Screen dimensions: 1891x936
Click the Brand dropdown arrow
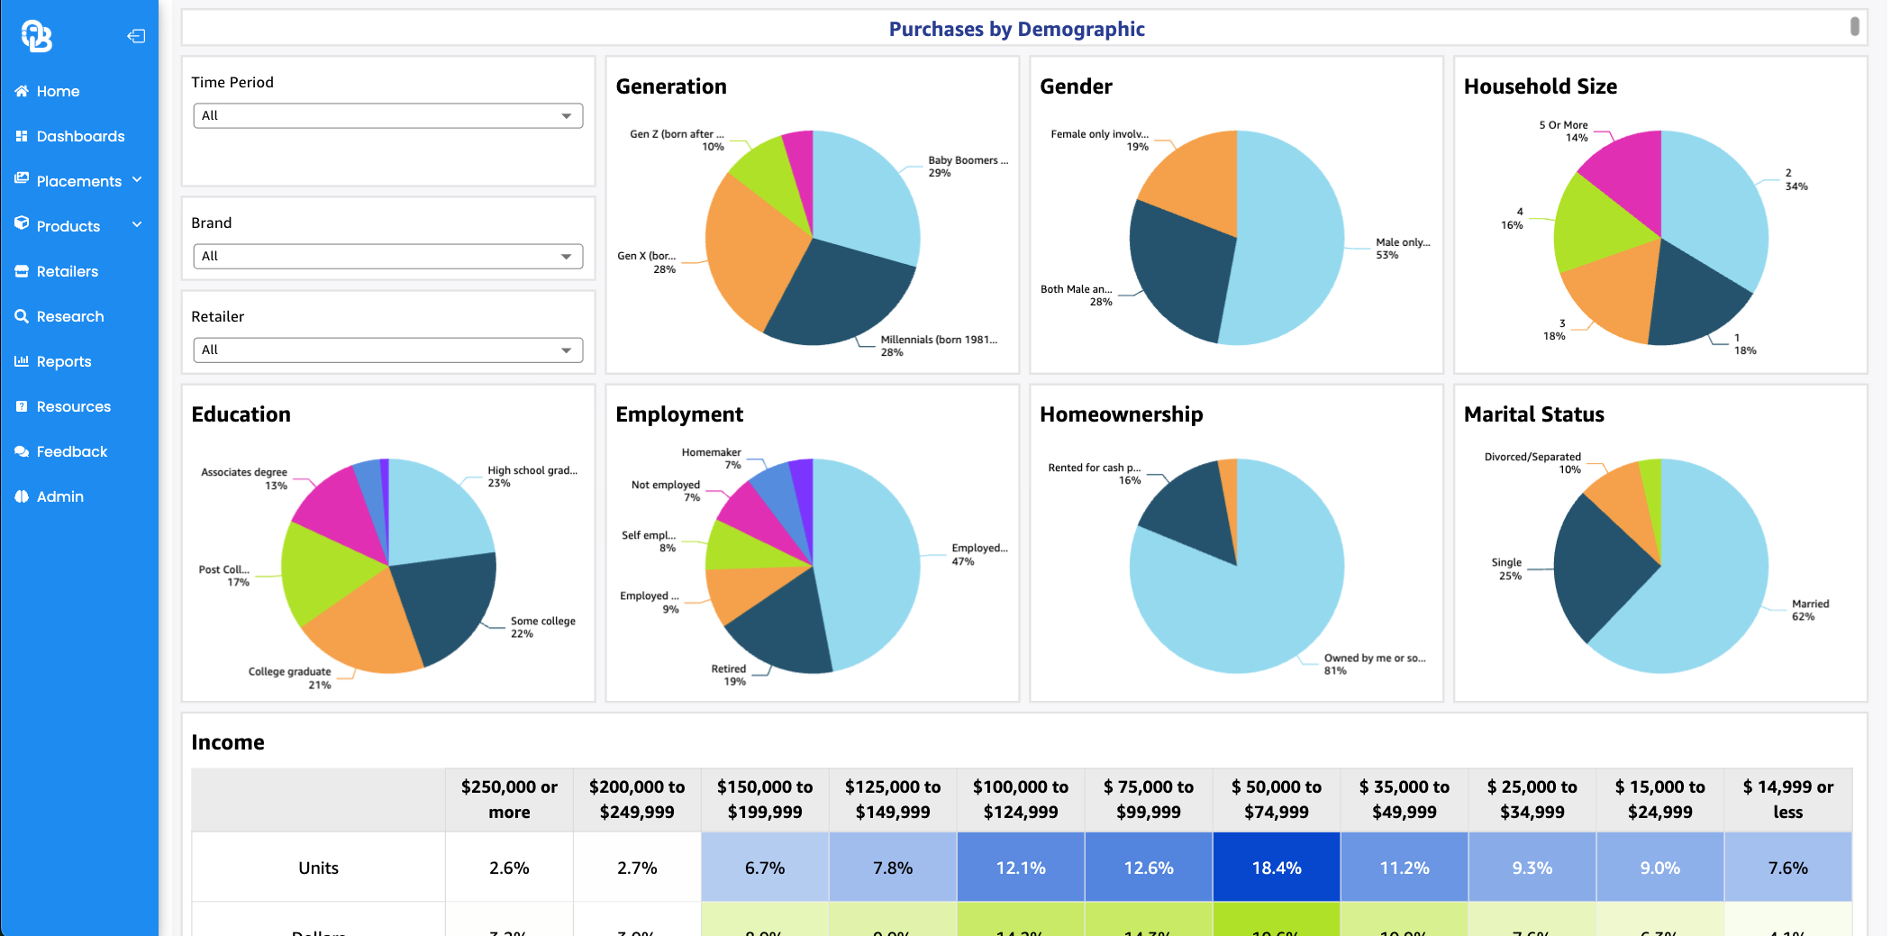[567, 257]
